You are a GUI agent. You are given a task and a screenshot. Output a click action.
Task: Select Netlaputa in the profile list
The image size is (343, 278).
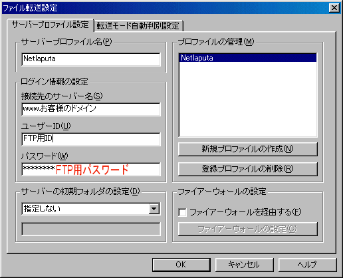(248, 58)
